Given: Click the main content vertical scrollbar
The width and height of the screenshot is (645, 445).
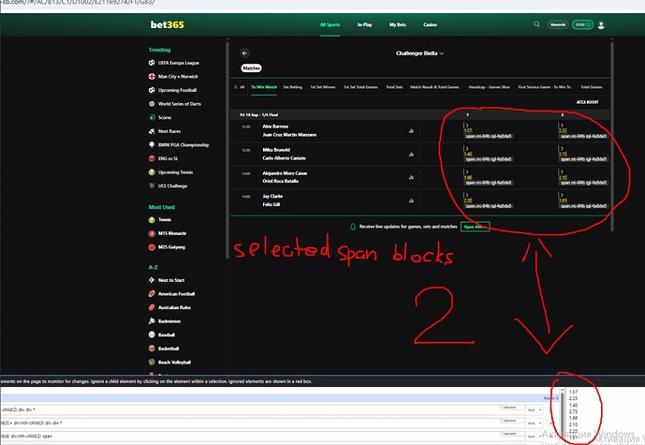Looking at the screenshot, I should (x=612, y=136).
